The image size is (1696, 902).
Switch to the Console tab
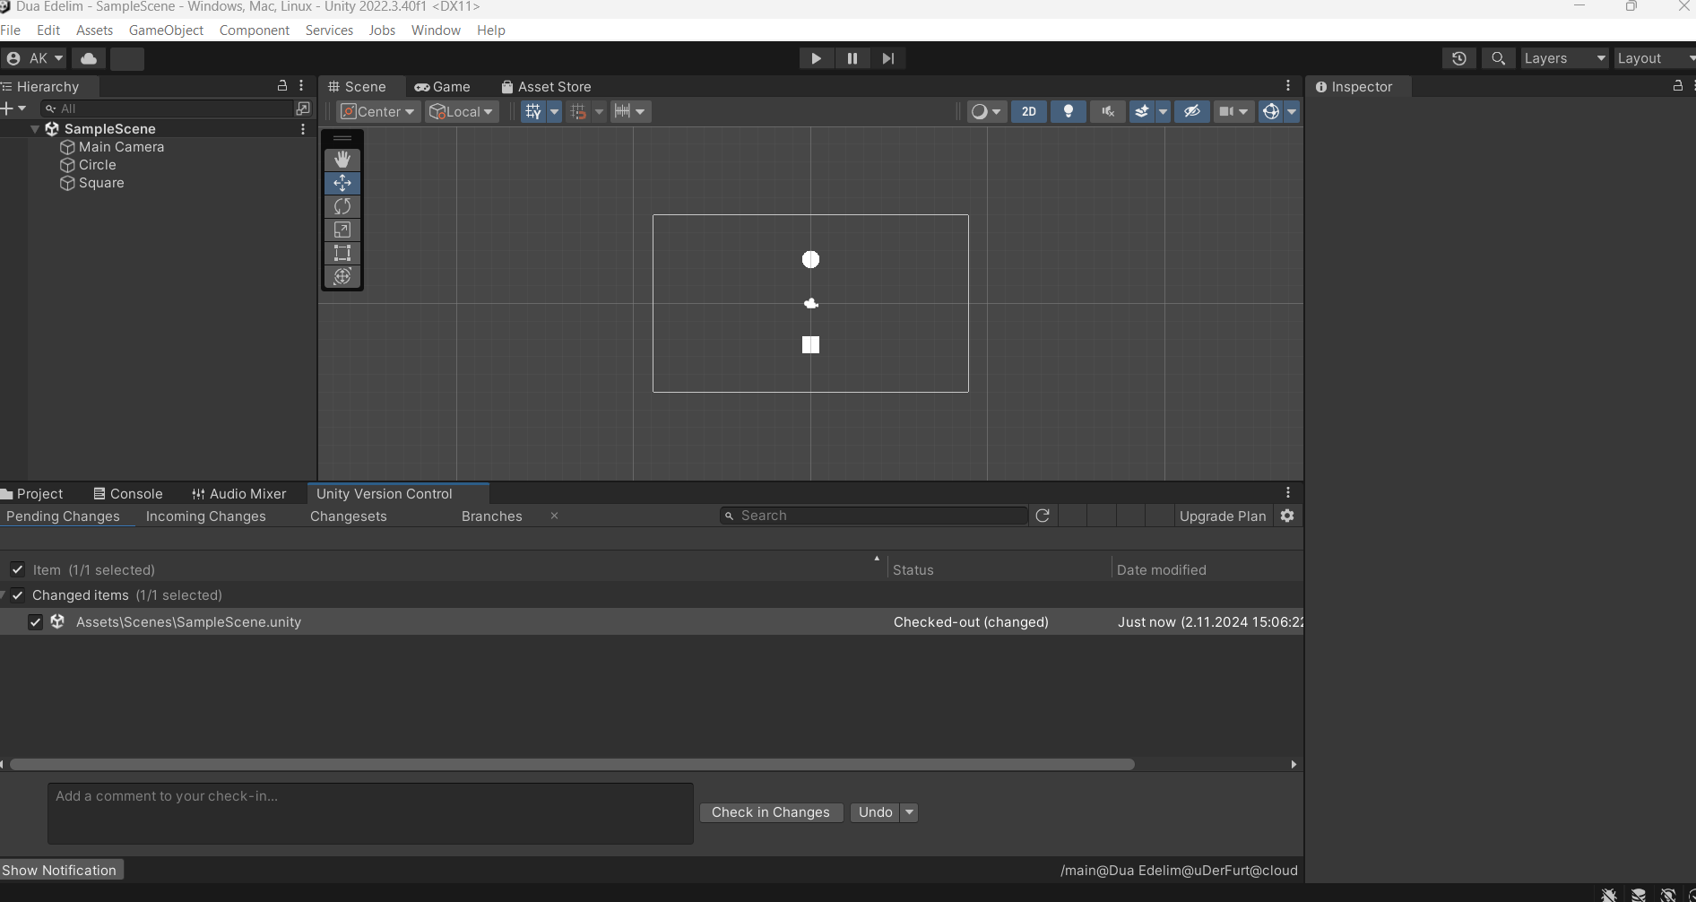pyautogui.click(x=128, y=493)
